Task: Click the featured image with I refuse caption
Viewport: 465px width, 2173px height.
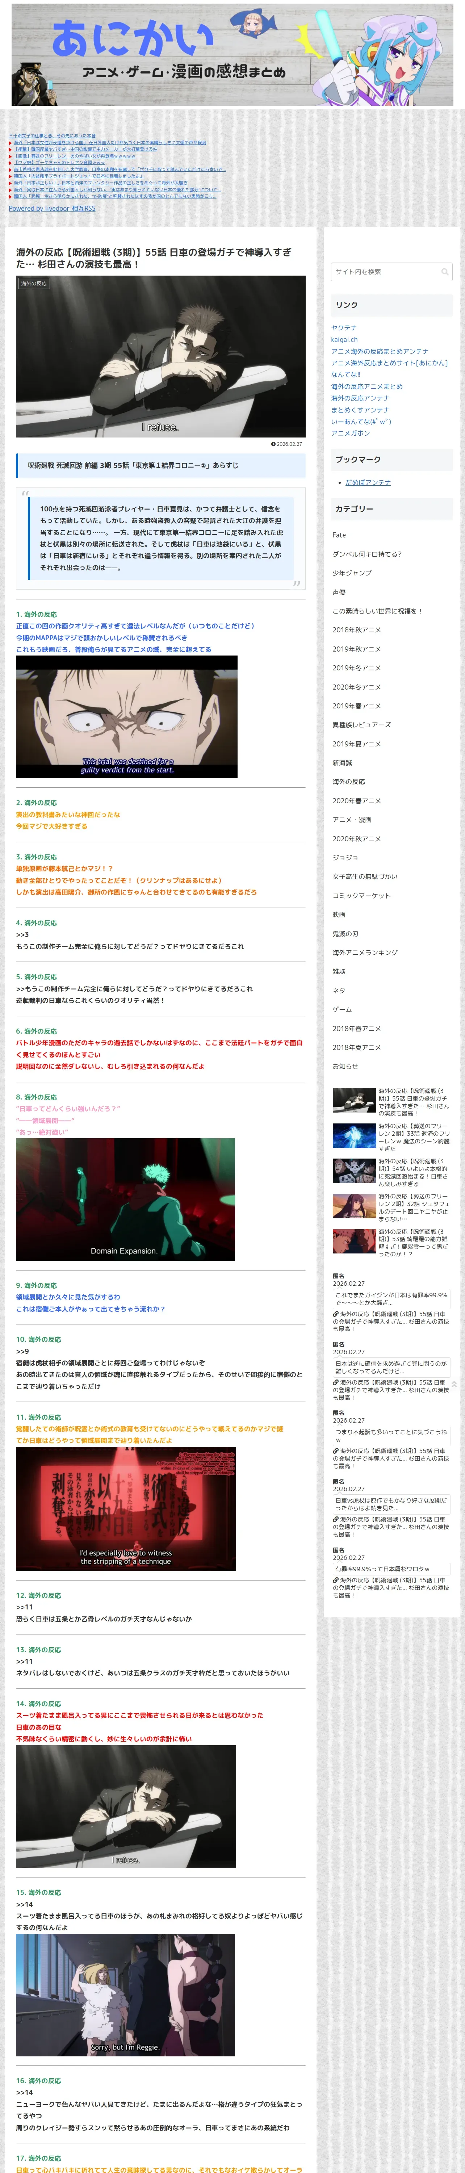Action: click(160, 356)
